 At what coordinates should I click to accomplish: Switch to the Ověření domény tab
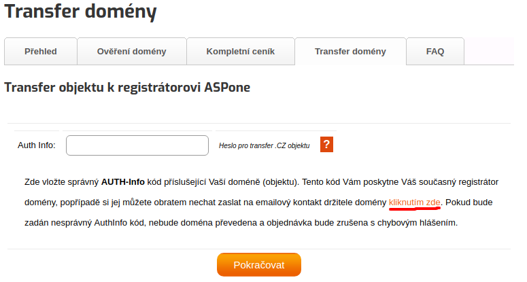click(x=131, y=51)
